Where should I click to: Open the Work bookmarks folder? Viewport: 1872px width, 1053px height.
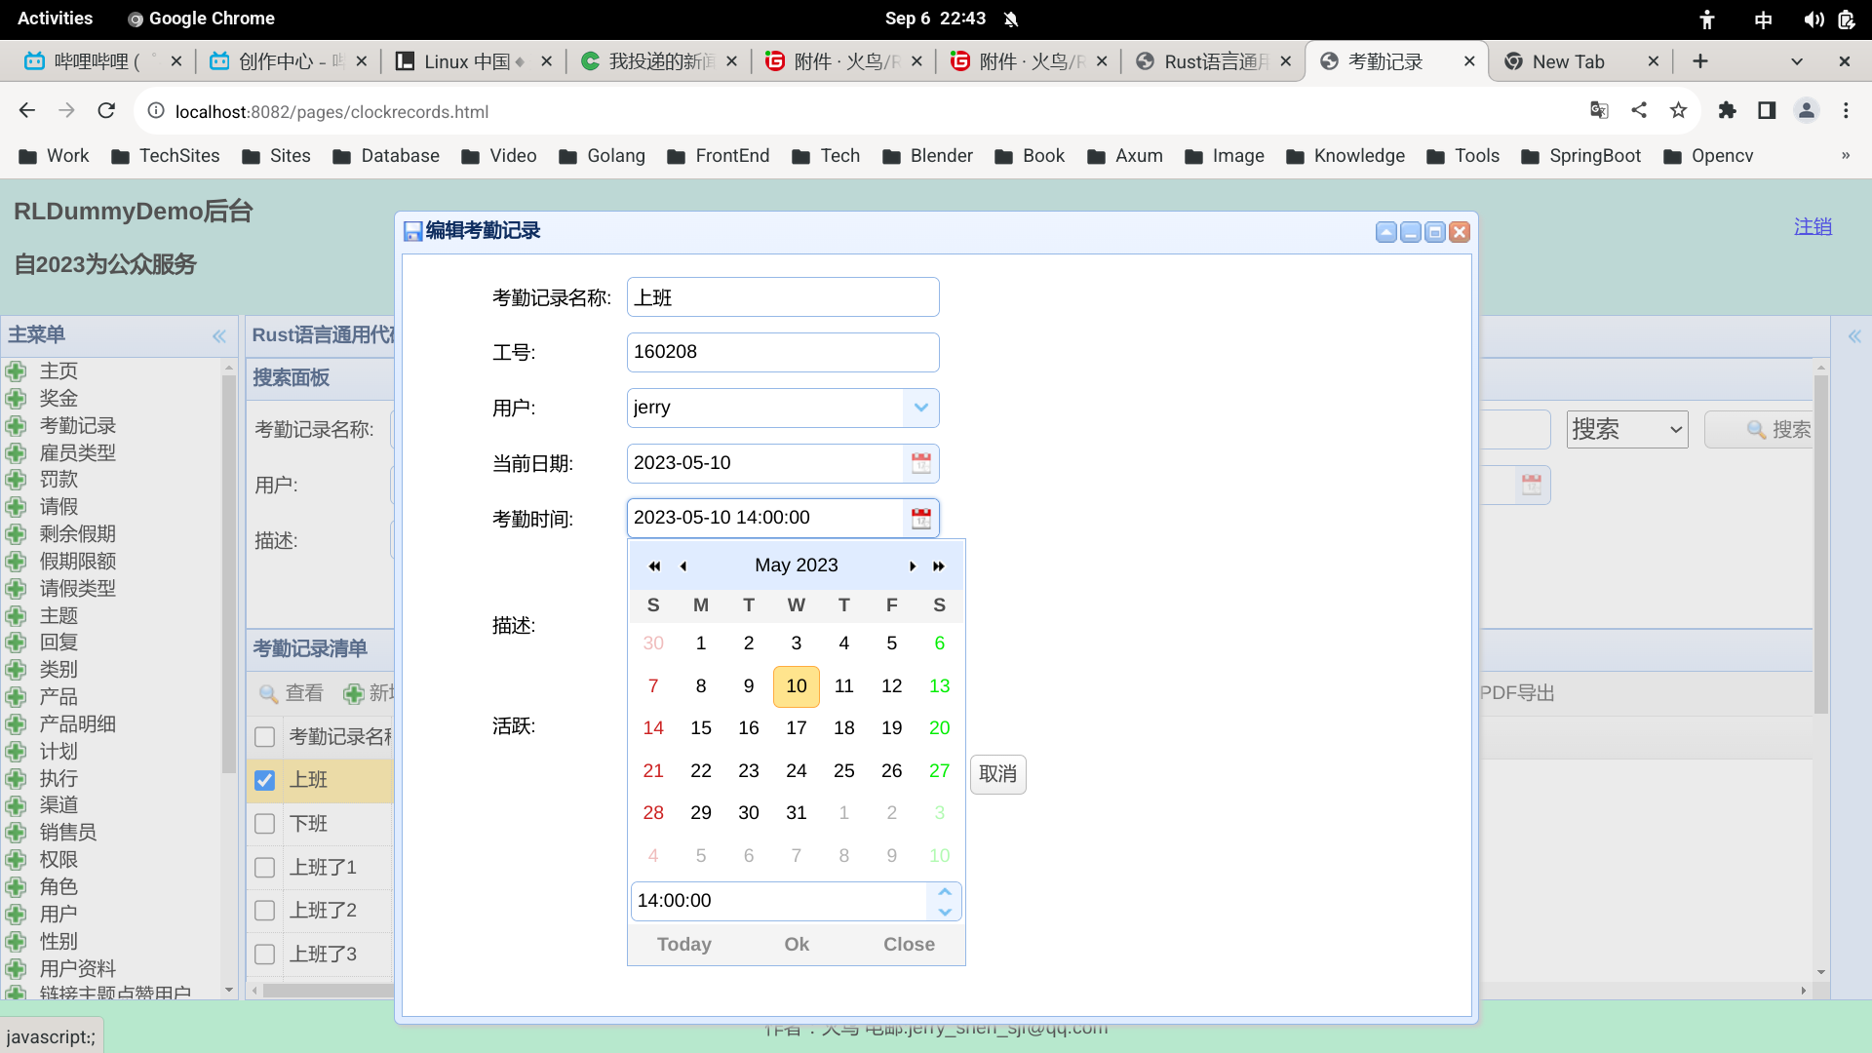point(53,156)
